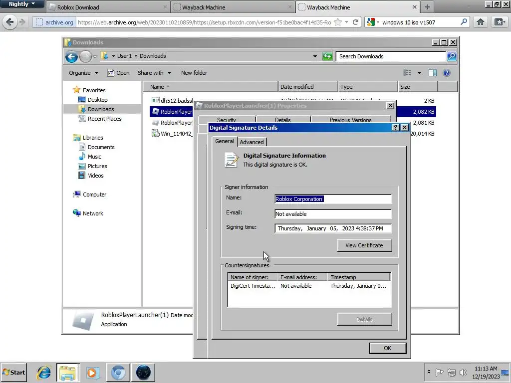511x383 pixels.
Task: Open the recent pages dropdown arrow
Action: (95, 57)
